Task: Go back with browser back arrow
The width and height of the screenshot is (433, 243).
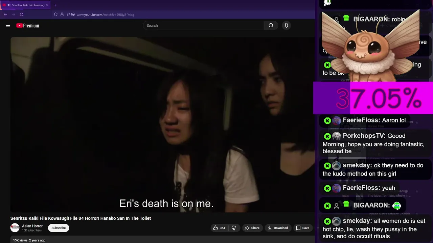Action: coord(5,15)
